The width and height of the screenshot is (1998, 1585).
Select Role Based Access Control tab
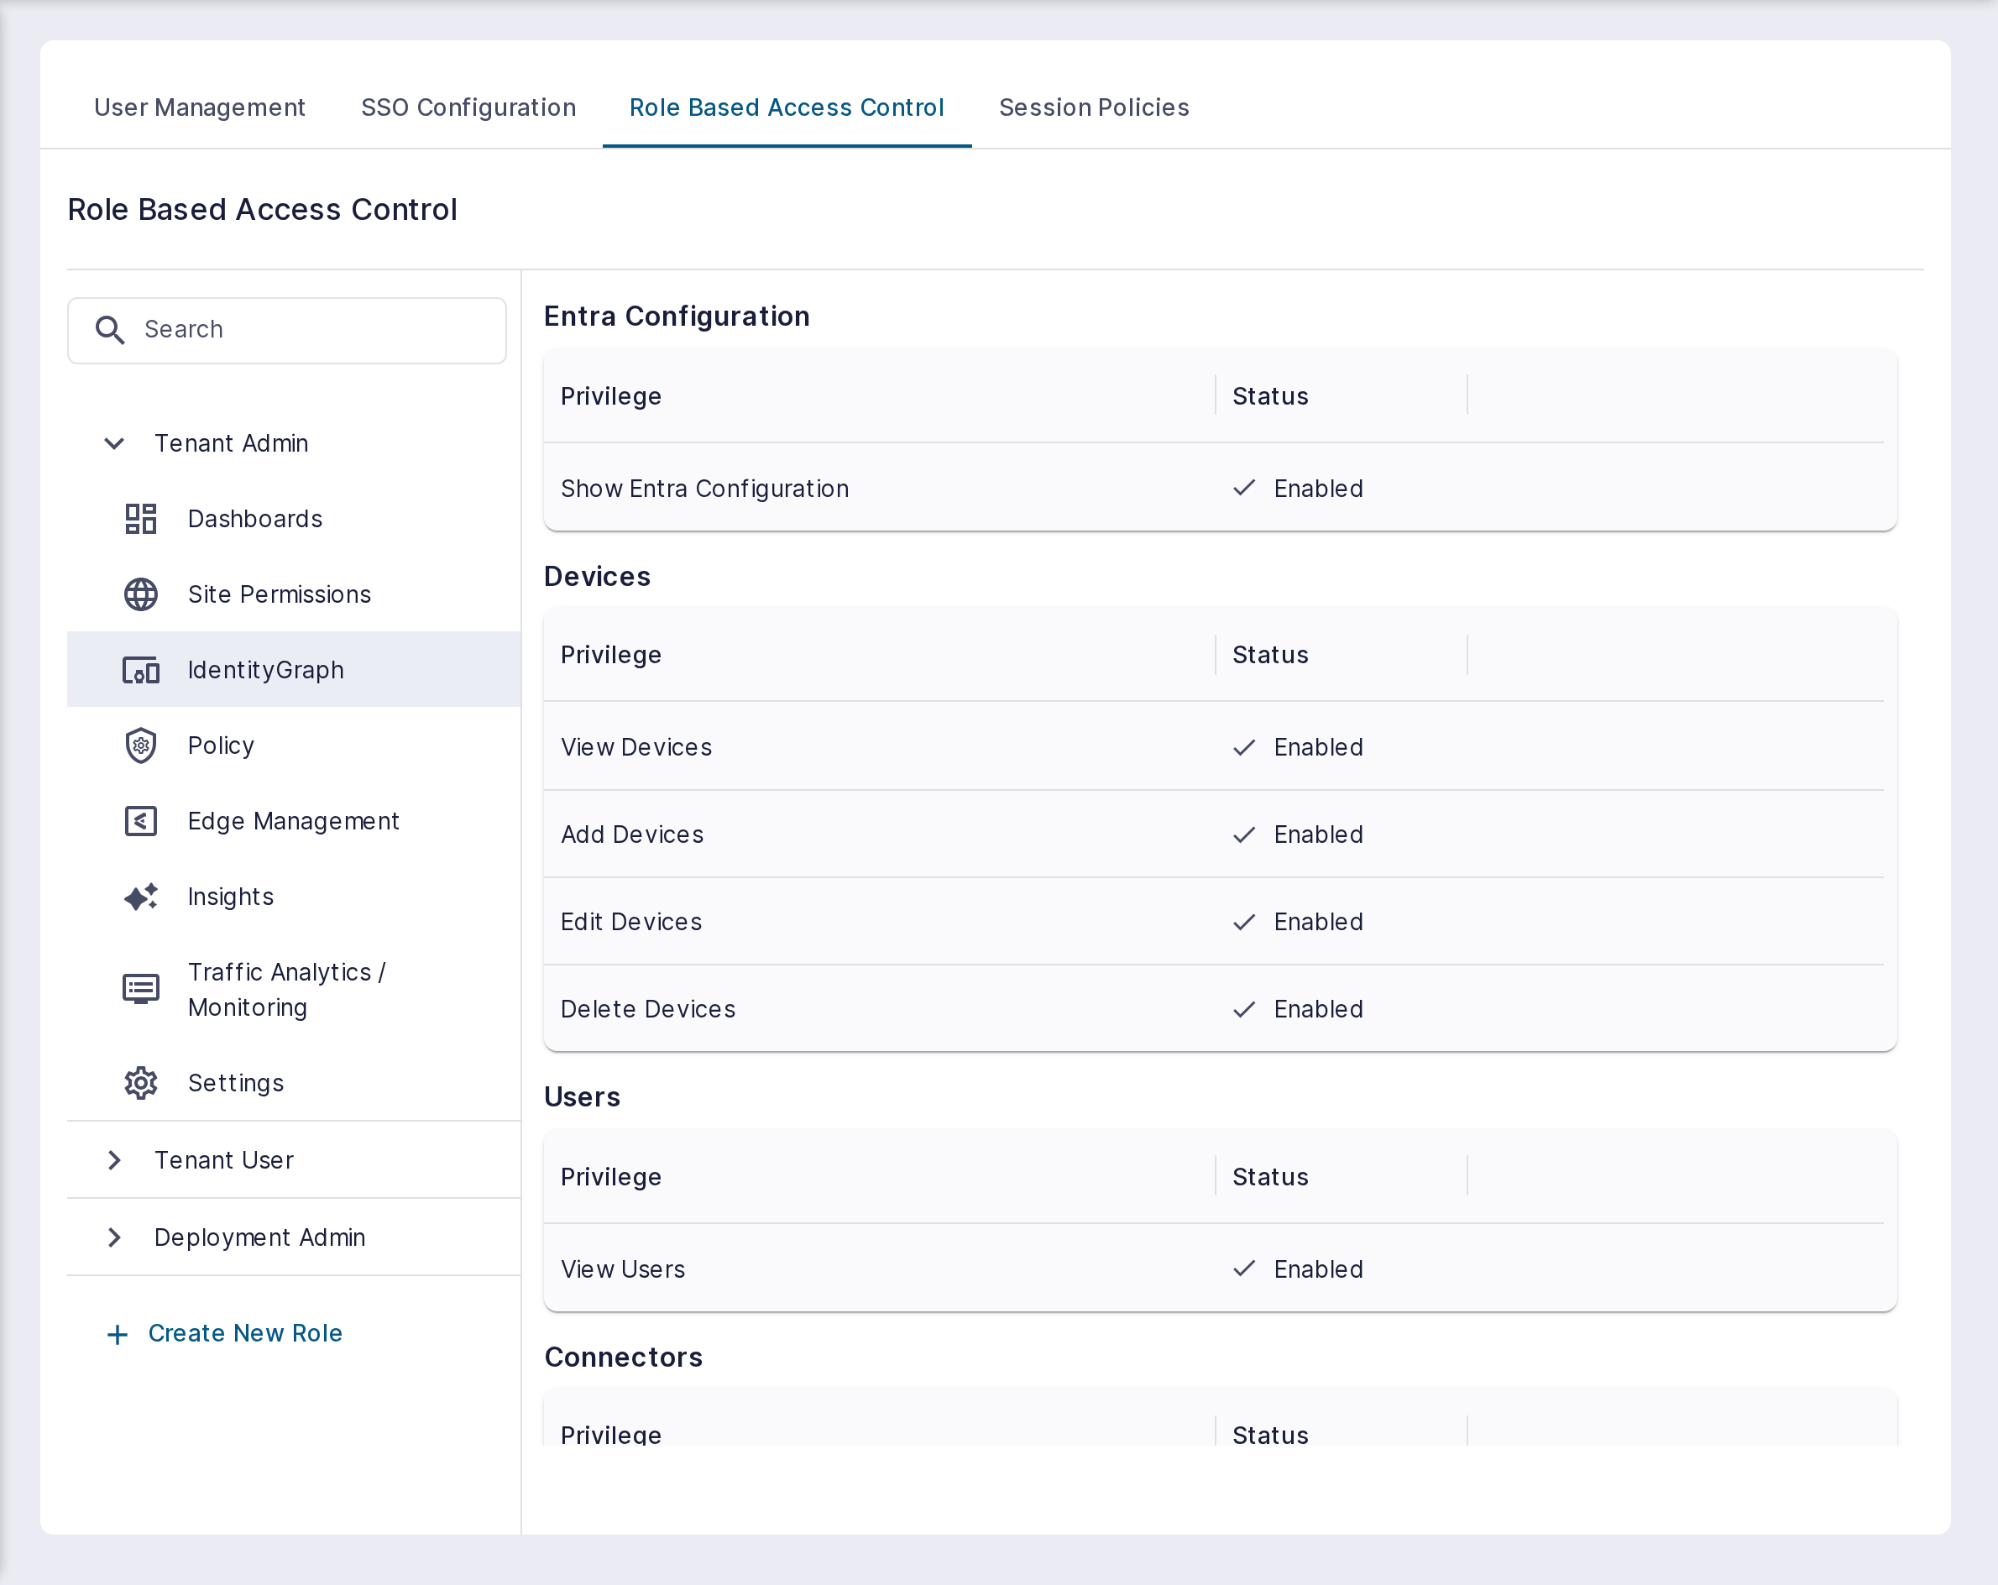pyautogui.click(x=787, y=107)
